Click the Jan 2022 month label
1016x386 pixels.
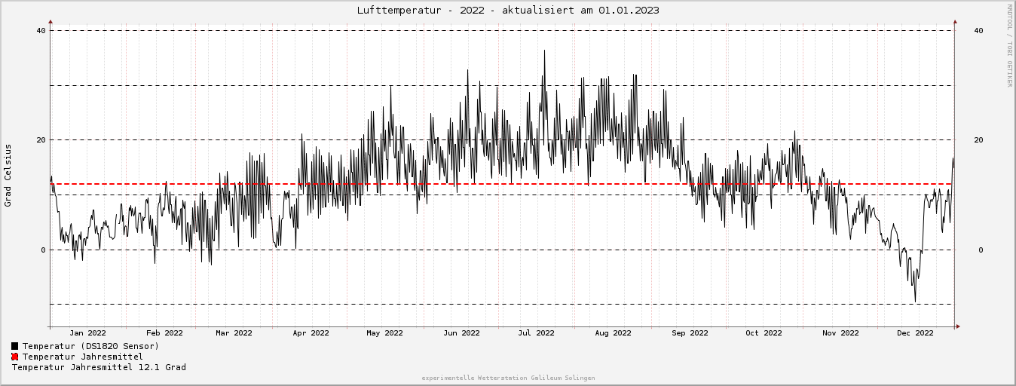click(x=87, y=332)
